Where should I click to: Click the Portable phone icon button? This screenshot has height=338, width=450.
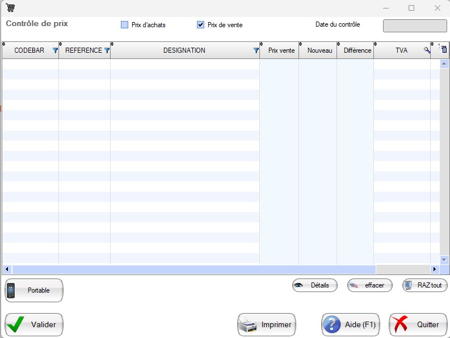pyautogui.click(x=34, y=290)
